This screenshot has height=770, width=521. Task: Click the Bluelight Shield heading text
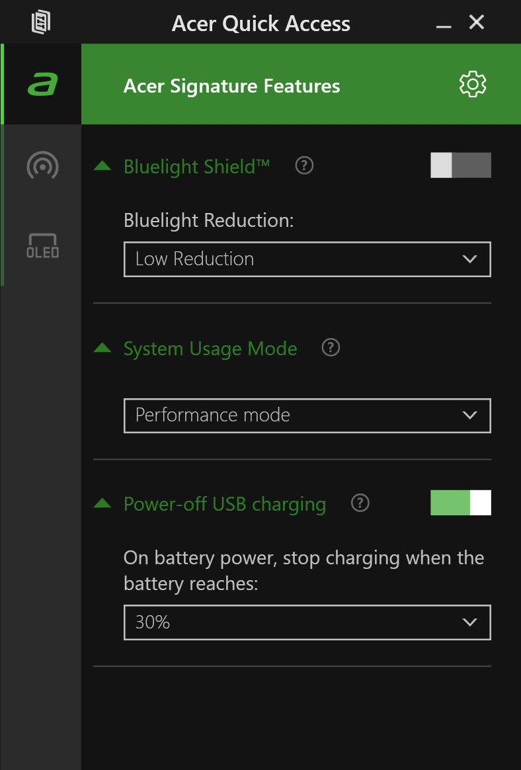pos(196,166)
